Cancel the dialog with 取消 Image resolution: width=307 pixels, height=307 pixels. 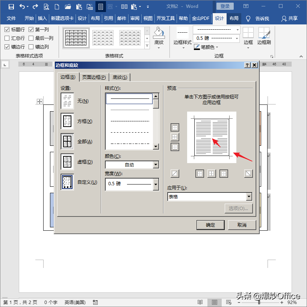(242, 225)
